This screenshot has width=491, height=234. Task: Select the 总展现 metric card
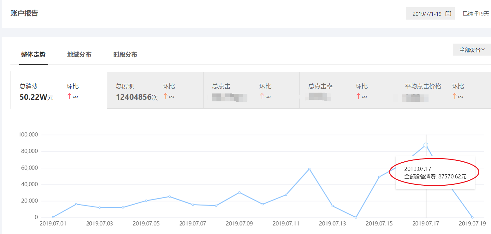coord(155,91)
